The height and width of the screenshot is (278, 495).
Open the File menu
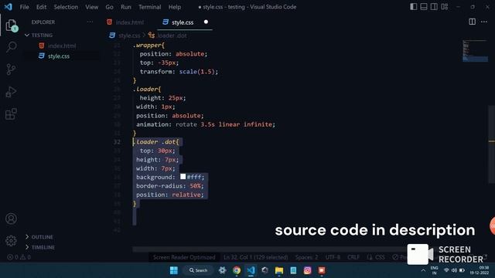[24, 7]
